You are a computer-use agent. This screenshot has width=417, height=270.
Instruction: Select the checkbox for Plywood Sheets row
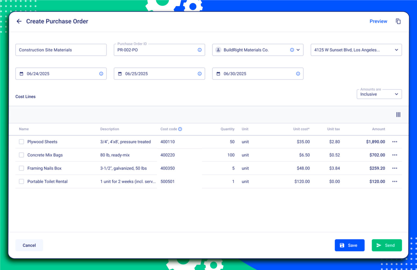[21, 142]
